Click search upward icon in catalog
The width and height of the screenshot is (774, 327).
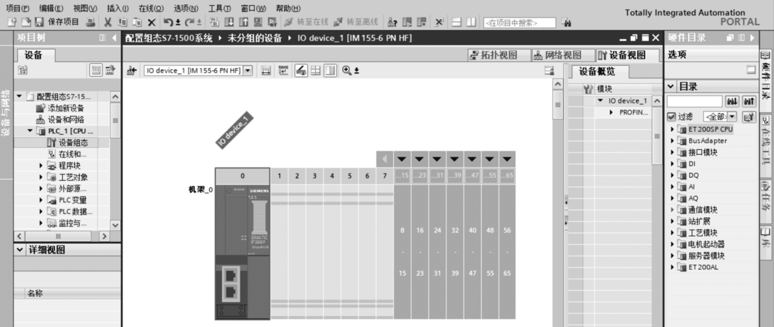(749, 101)
